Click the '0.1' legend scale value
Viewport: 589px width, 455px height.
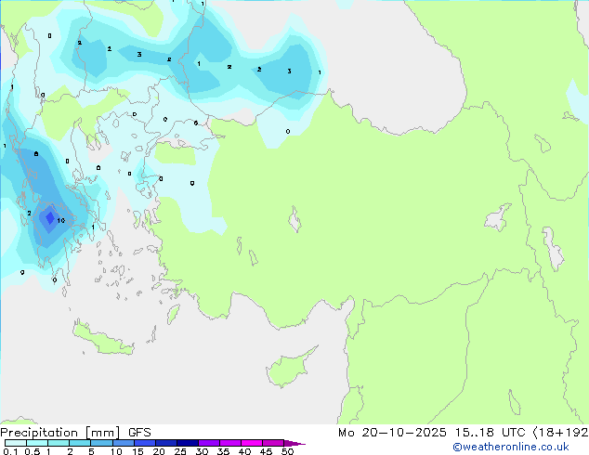[x=10, y=451]
